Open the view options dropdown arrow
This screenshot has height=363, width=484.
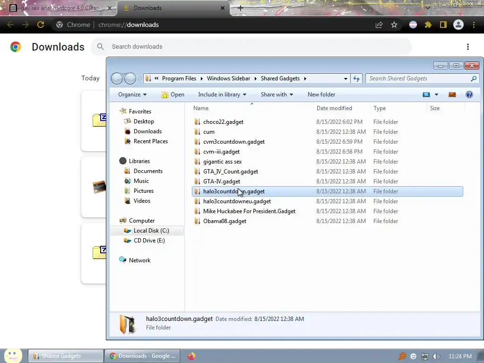436,95
